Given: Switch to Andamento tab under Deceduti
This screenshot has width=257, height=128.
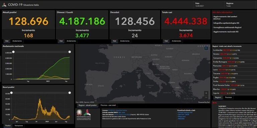Looking at the screenshot, I should click(x=125, y=41).
